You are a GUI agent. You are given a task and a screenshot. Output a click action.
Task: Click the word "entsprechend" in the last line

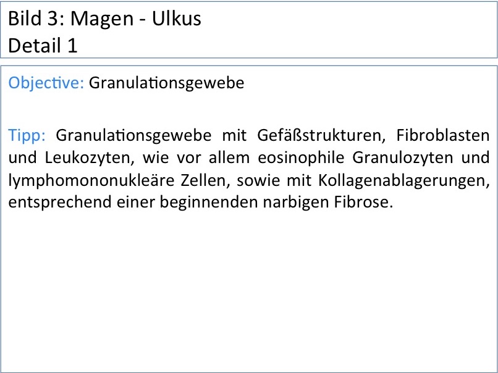(x=54, y=204)
